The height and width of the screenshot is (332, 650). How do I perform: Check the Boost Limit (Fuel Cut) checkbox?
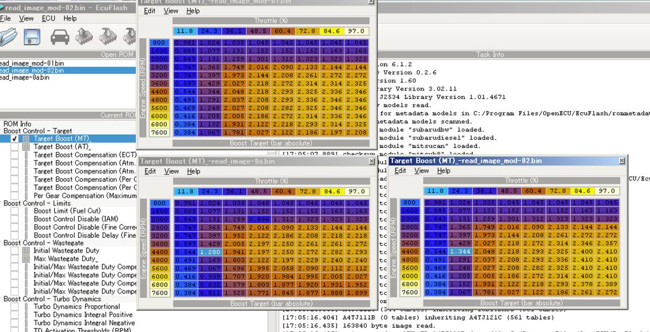click(x=15, y=211)
